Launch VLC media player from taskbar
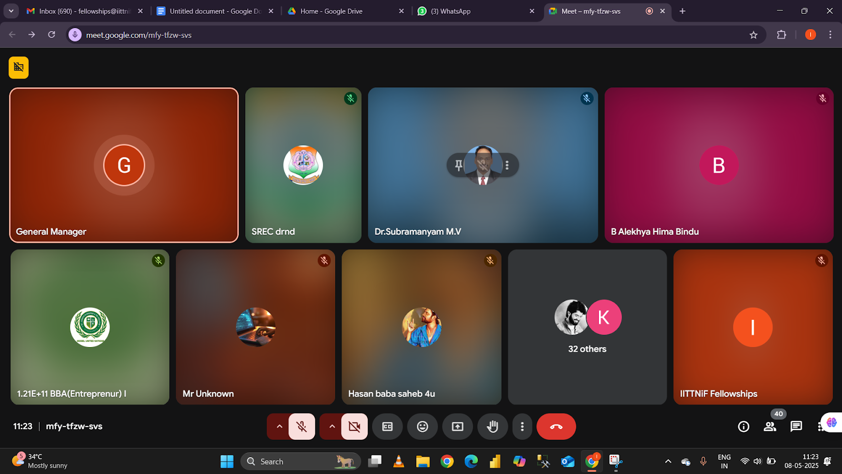Image resolution: width=842 pixels, height=474 pixels. point(399,461)
